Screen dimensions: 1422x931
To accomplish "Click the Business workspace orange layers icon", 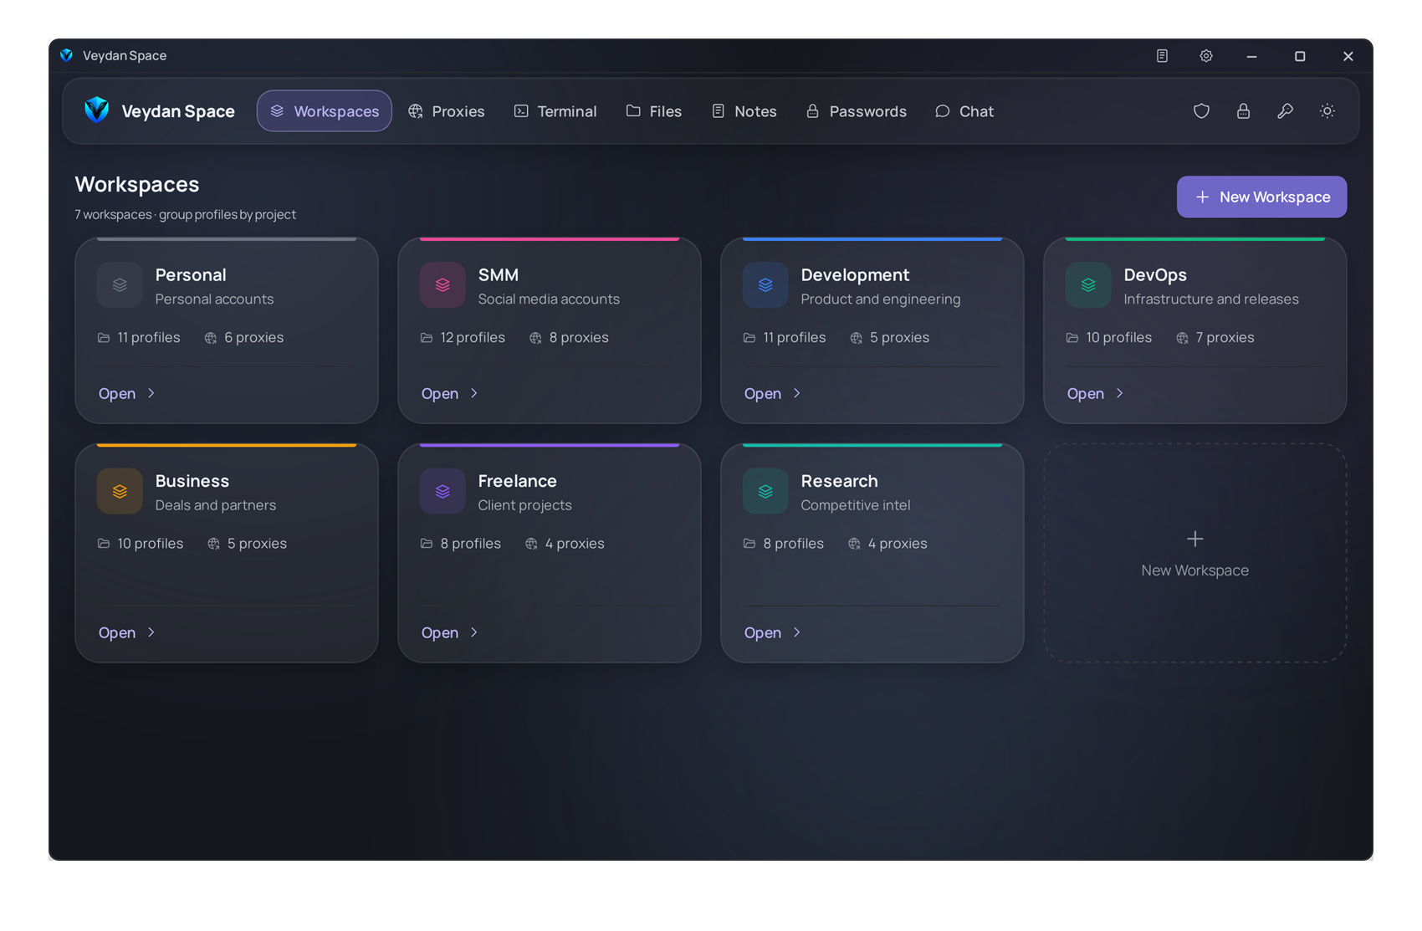I will click(x=120, y=491).
